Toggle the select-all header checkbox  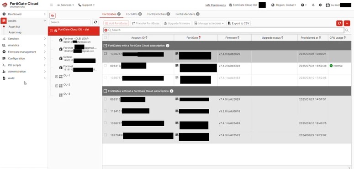(x=105, y=37)
